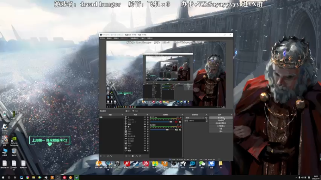This screenshot has width=321, height=180.
Task: Hide the 电脑 display capture source
Action: [145, 150]
